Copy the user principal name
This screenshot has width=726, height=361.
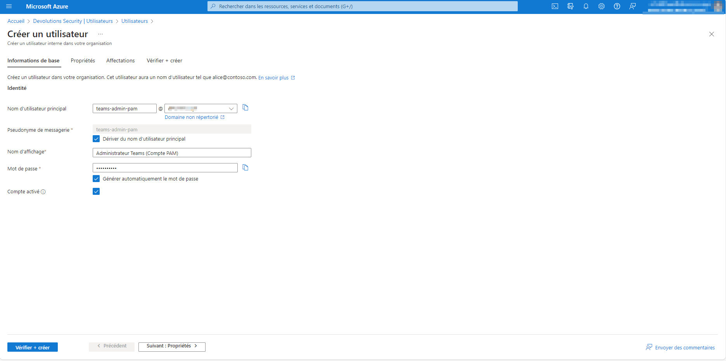click(x=245, y=108)
